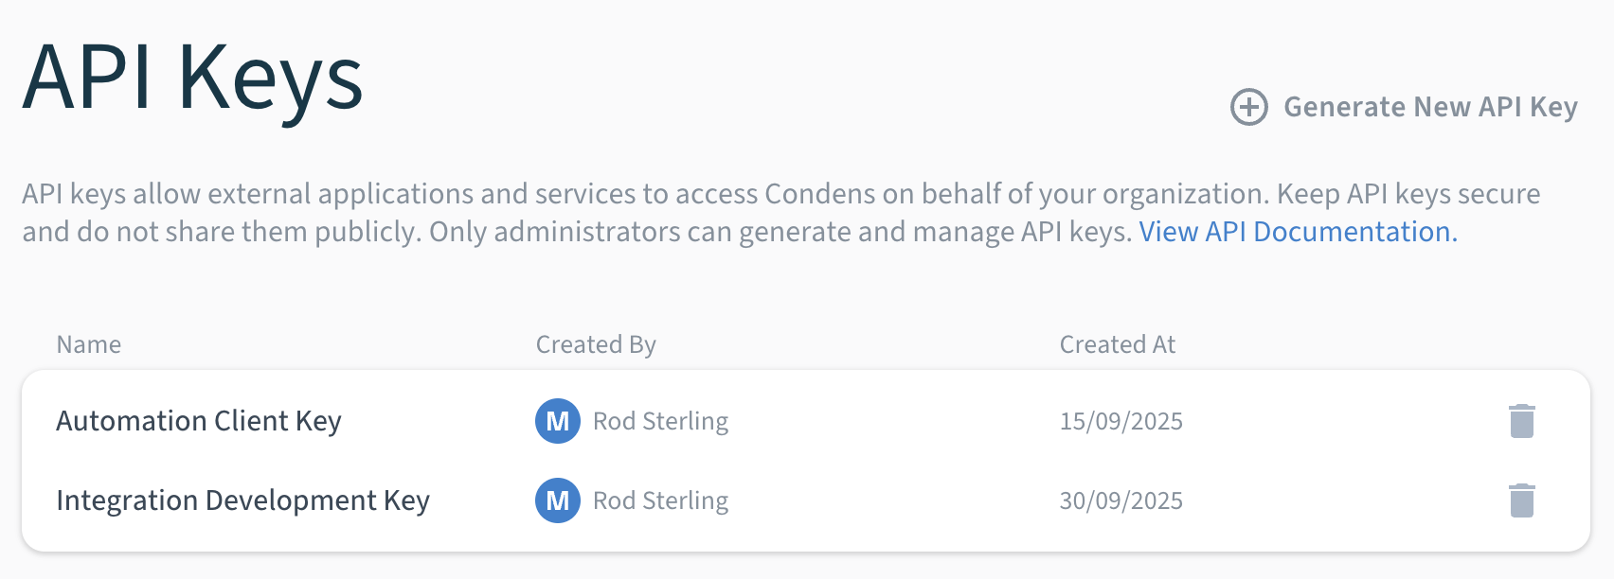The image size is (1614, 579).
Task: Select the Integration Development Key name
Action: (242, 500)
